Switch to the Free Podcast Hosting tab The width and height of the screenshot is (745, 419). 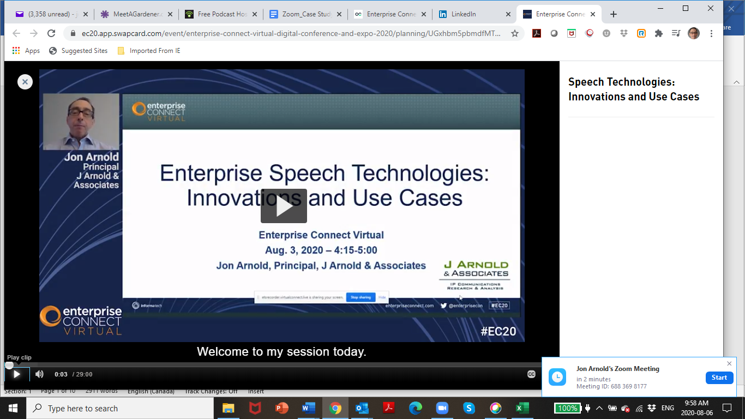tap(220, 14)
